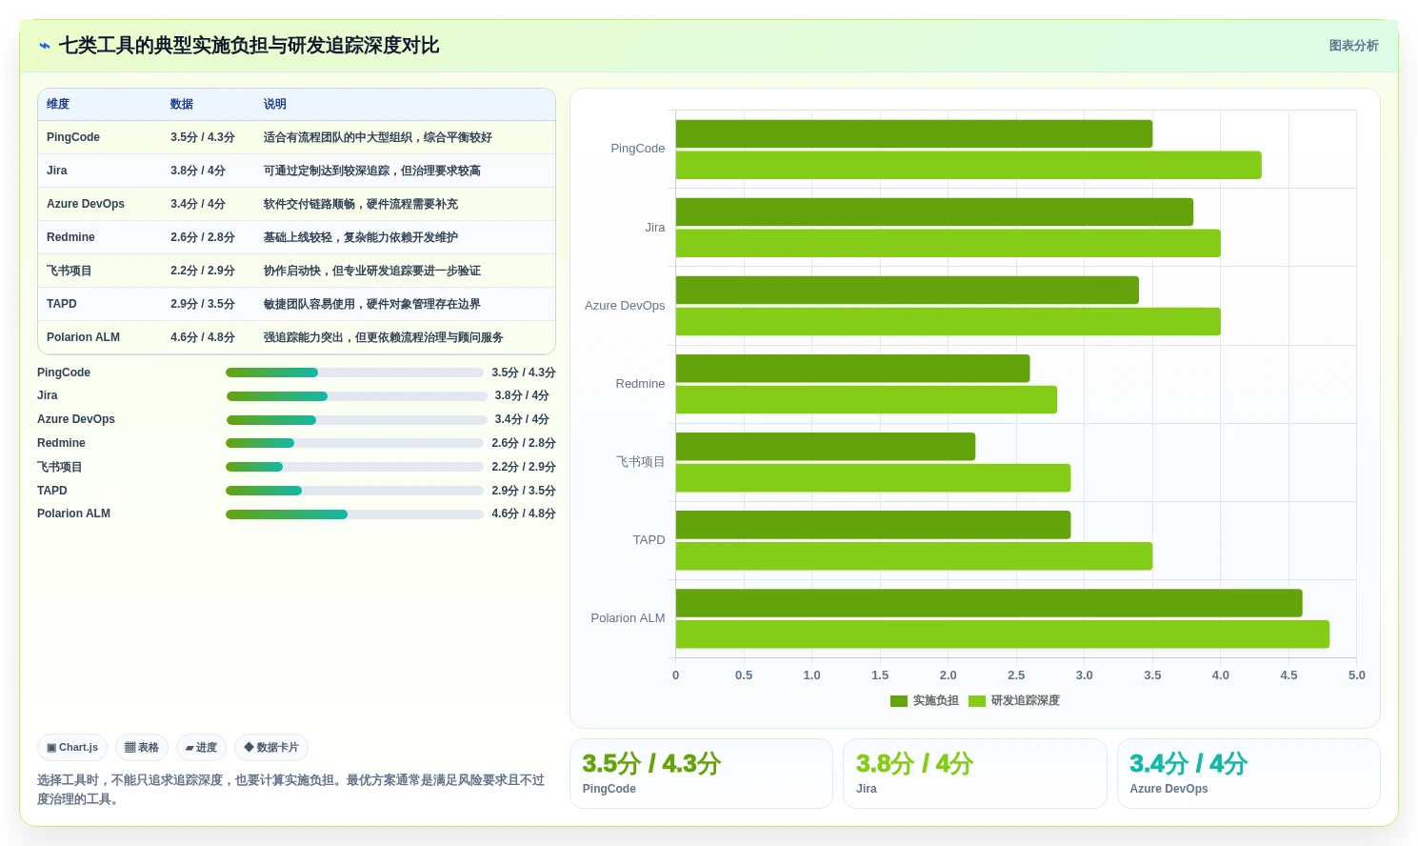Click the 飞书项目 实施负担 chart bar

tap(826, 447)
